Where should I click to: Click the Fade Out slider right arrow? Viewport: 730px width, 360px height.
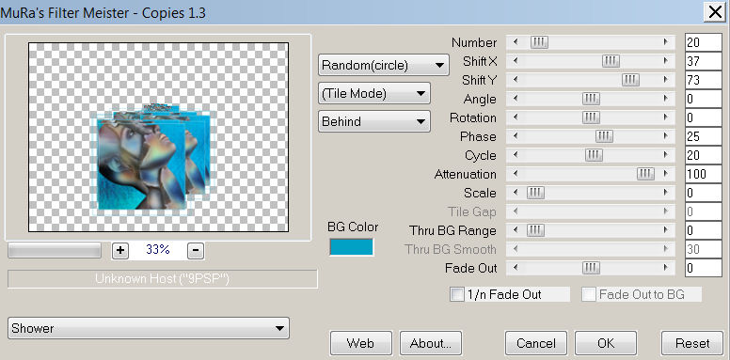point(666,268)
